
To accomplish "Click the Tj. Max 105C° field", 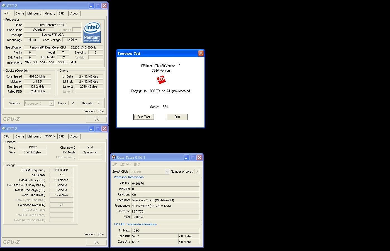I will 165,231.
